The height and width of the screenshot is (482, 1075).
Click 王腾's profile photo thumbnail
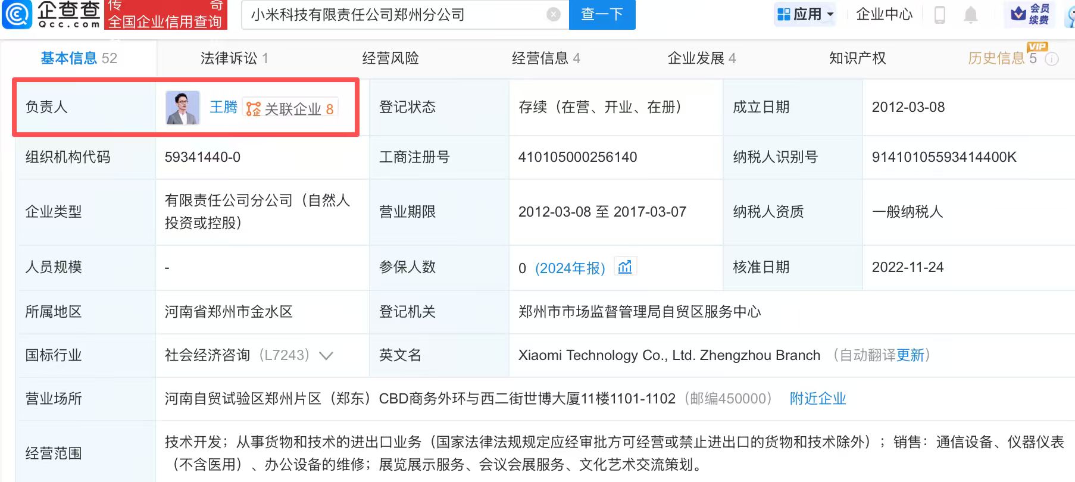(182, 108)
